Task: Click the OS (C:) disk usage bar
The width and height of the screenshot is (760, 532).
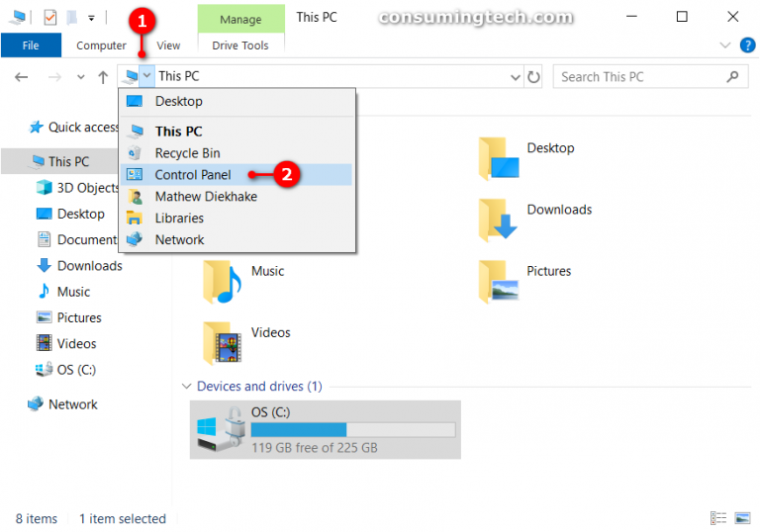Action: [353, 430]
